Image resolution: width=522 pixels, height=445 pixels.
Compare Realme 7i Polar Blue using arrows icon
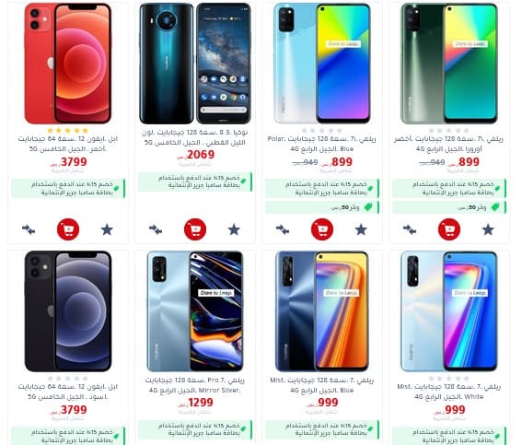(283, 229)
